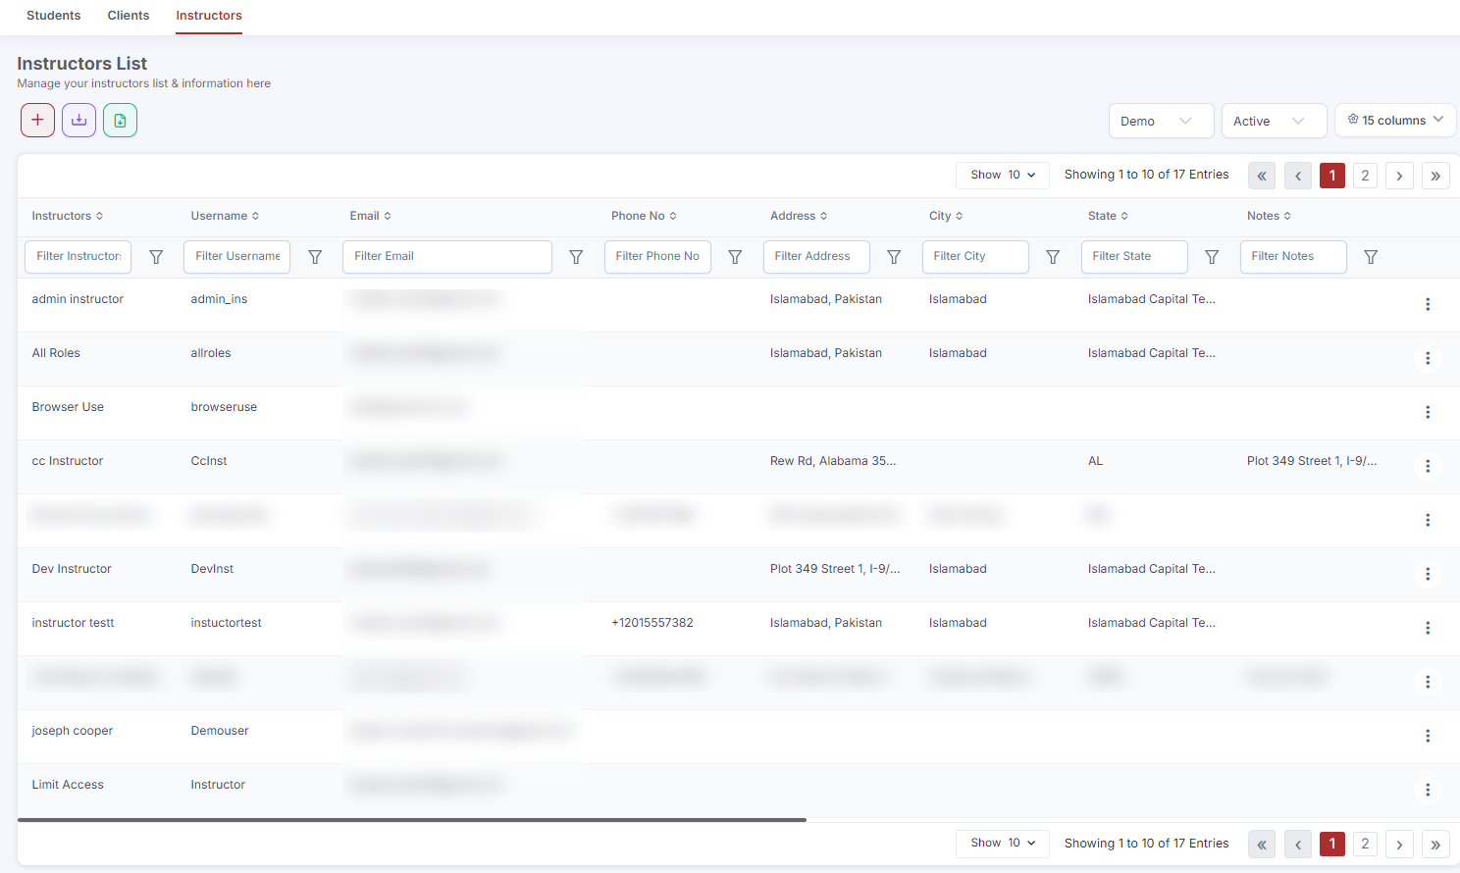1460x873 pixels.
Task: Open row actions for Limit Access
Action: pos(1428,790)
